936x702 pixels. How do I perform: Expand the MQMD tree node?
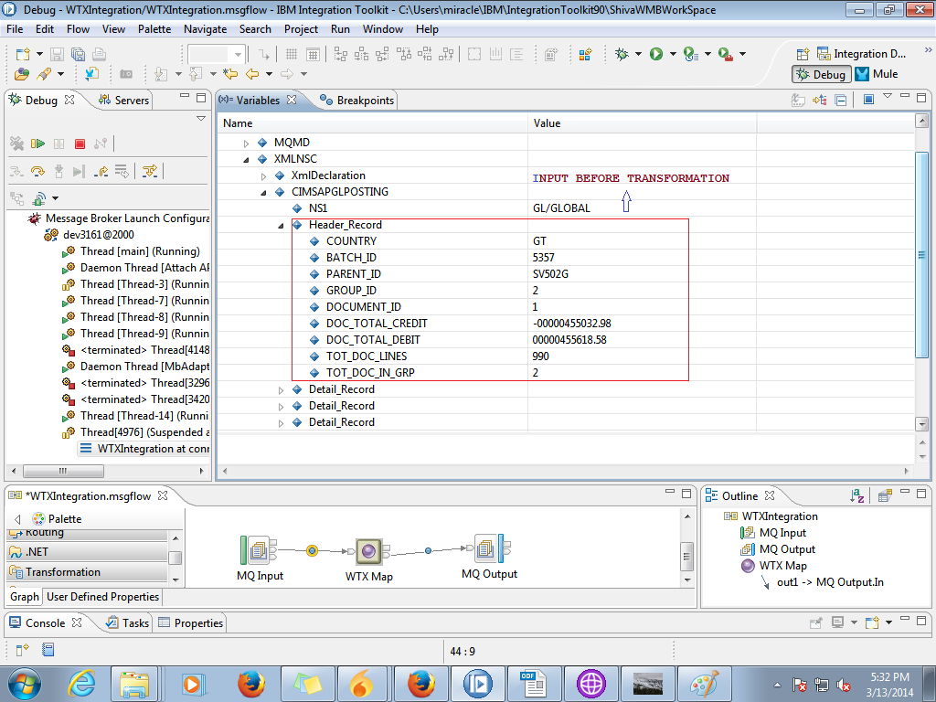pyautogui.click(x=246, y=144)
